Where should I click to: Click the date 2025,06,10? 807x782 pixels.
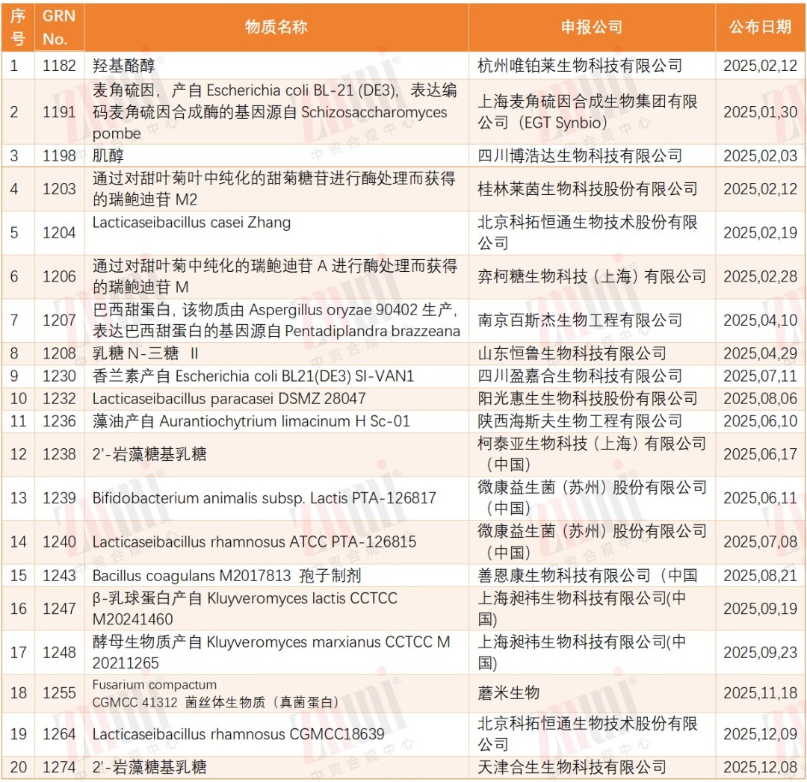point(760,421)
